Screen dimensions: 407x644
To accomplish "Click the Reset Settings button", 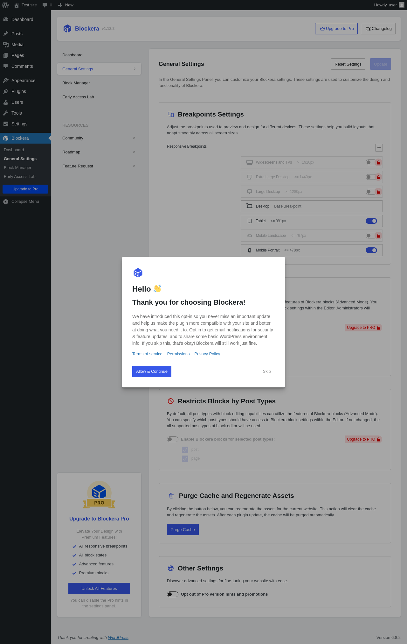I will point(348,64).
